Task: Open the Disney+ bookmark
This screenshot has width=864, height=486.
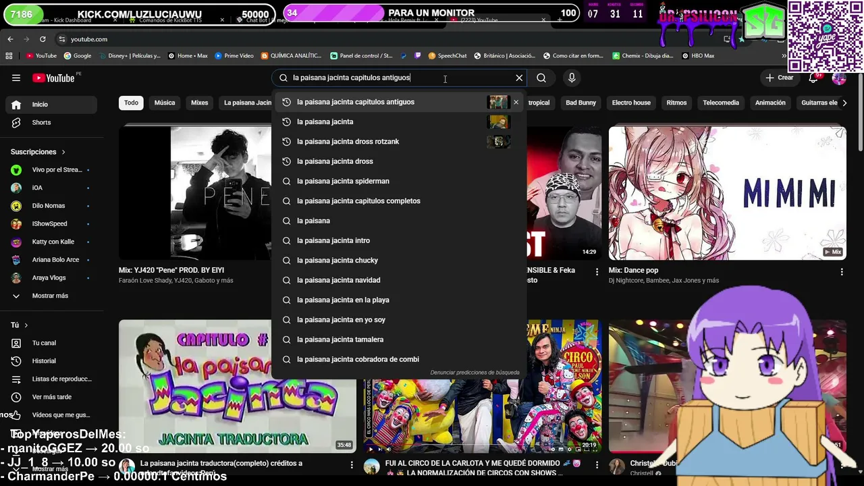Action: [129, 56]
